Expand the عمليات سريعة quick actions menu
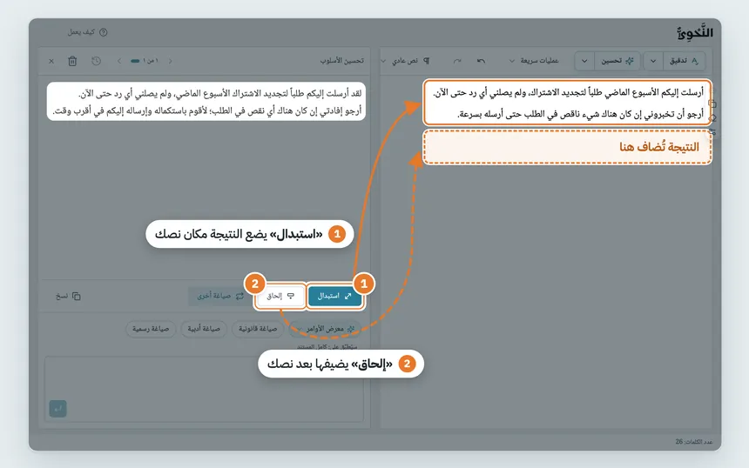The image size is (749, 468). (x=534, y=61)
